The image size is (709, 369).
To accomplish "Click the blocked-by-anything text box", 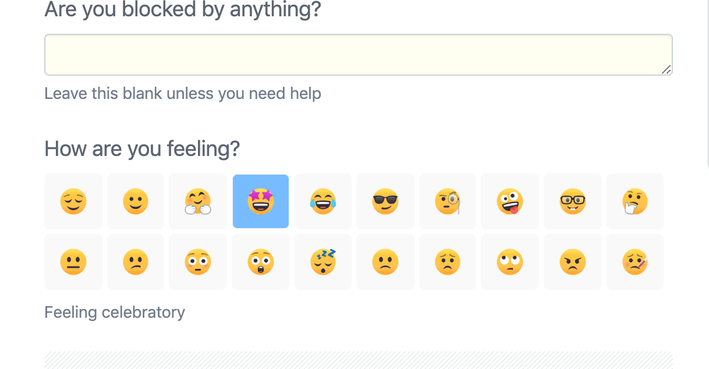I will click(358, 54).
